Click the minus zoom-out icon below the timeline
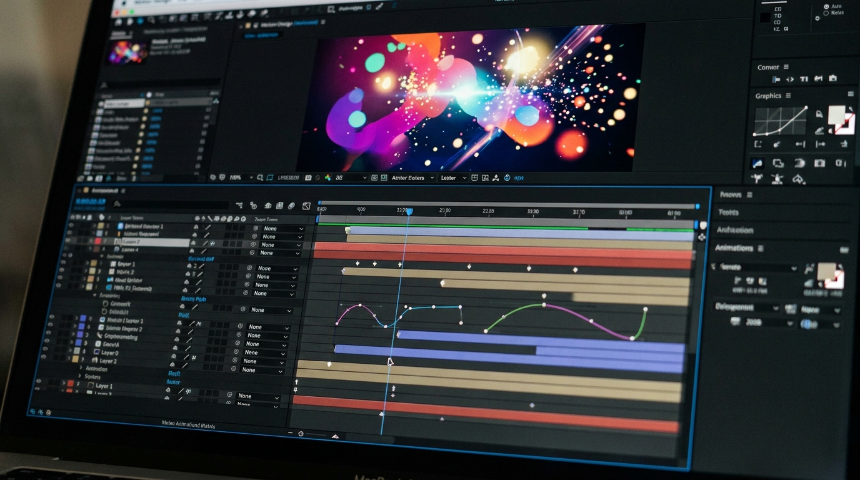This screenshot has width=860, height=480. 290,433
